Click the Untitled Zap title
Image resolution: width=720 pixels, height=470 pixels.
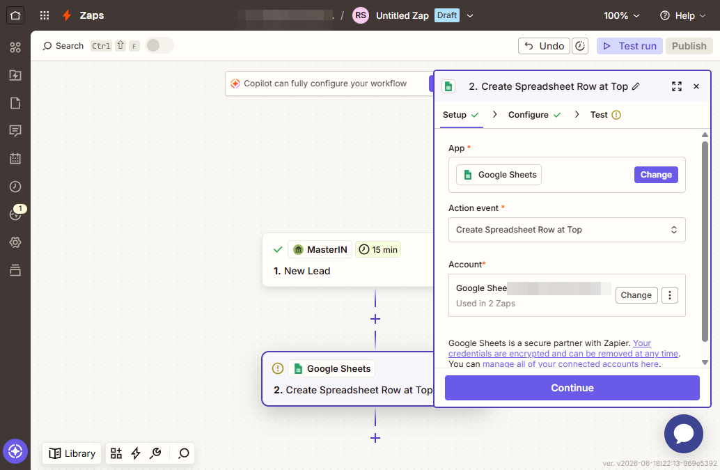(402, 15)
